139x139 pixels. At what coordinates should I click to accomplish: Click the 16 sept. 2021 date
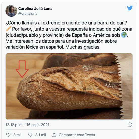(x=38, y=125)
